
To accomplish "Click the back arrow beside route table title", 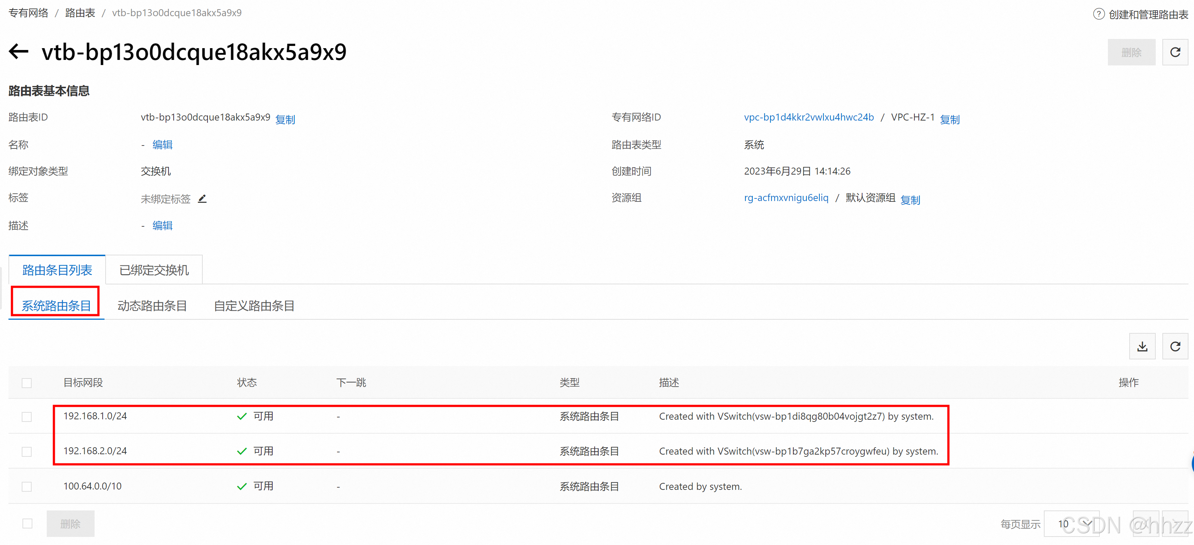I will (x=18, y=51).
